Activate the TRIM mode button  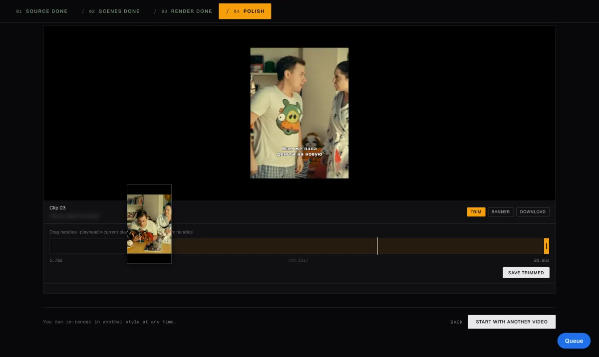point(476,212)
